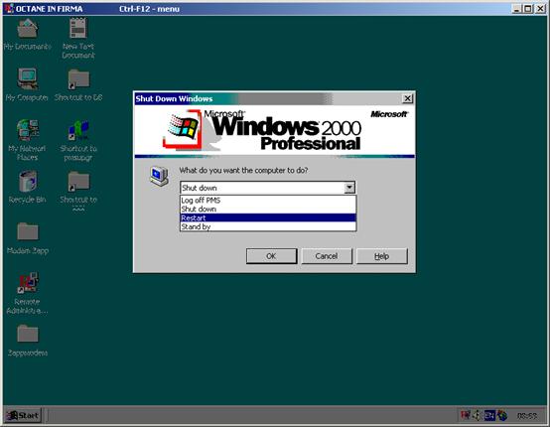Open Help in Shut Down dialog

point(382,256)
